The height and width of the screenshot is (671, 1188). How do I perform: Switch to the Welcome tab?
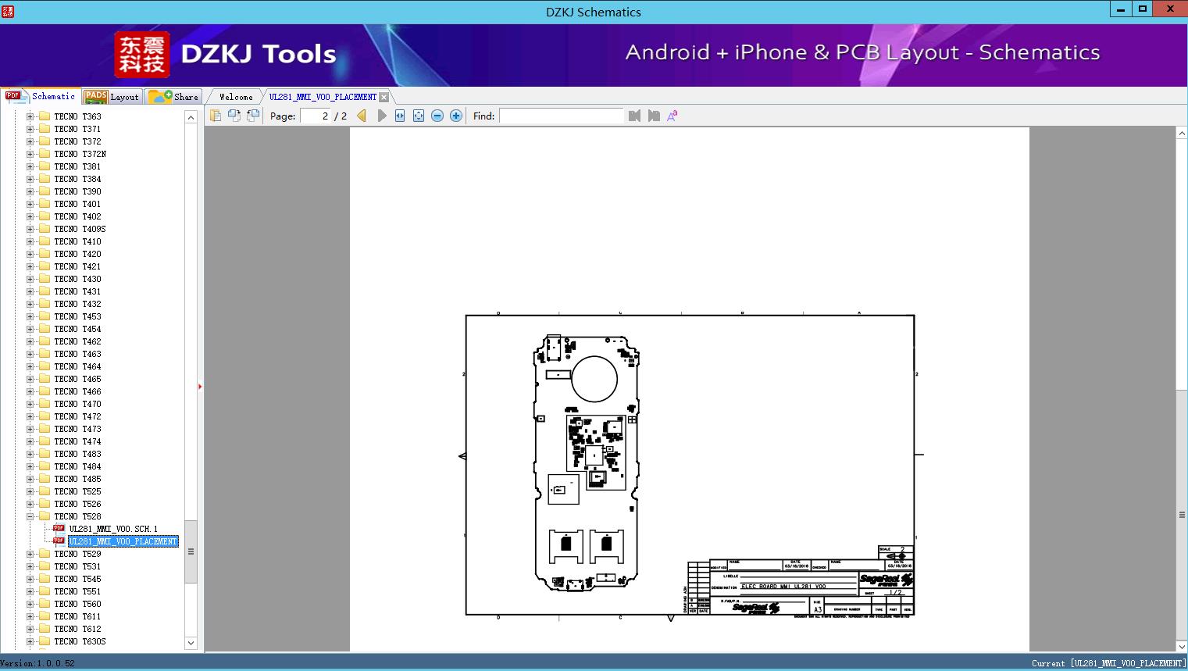tap(236, 97)
